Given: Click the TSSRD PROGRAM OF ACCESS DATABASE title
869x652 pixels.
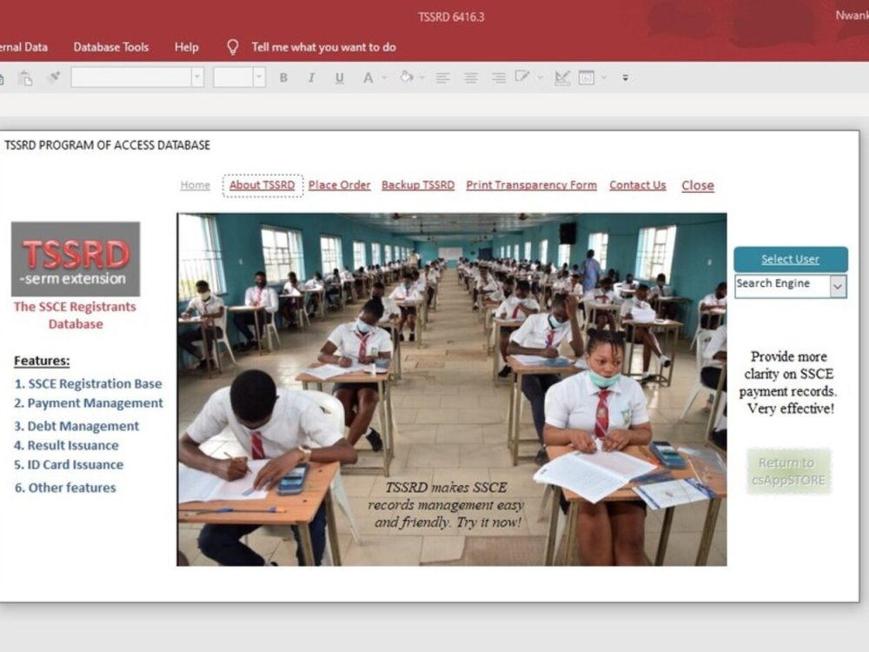Looking at the screenshot, I should (108, 145).
